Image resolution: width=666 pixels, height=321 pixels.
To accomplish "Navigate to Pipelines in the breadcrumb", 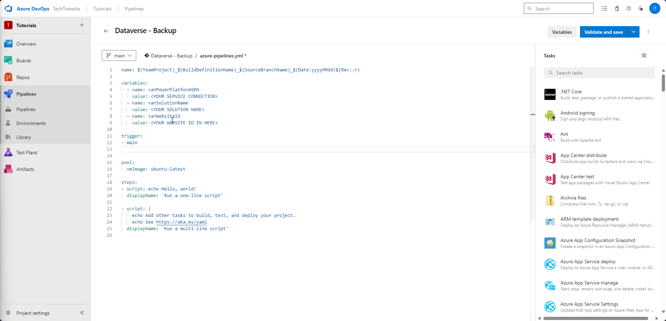I will (x=134, y=9).
